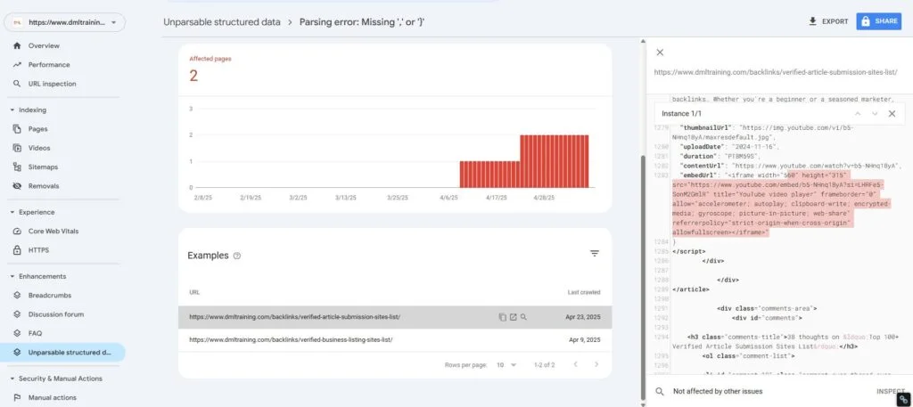
Task: Collapse the Experience section
Action: pos(12,212)
